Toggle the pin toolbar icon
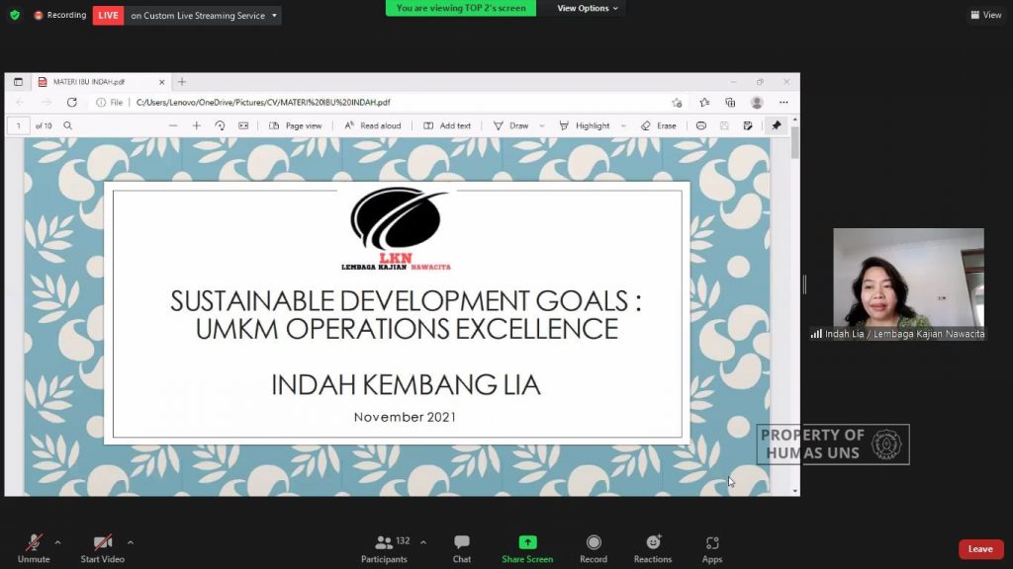The image size is (1013, 569). coord(776,125)
